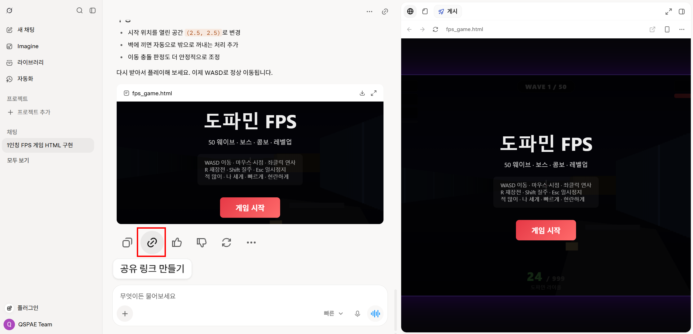Open preview toolbar more-options ellipsis
Viewport: 693px width, 334px height.
coord(682,29)
